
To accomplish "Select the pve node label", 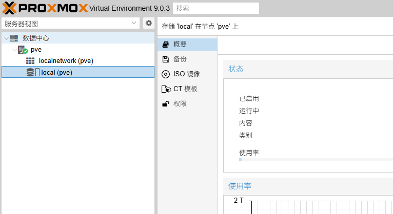I will coord(36,50).
